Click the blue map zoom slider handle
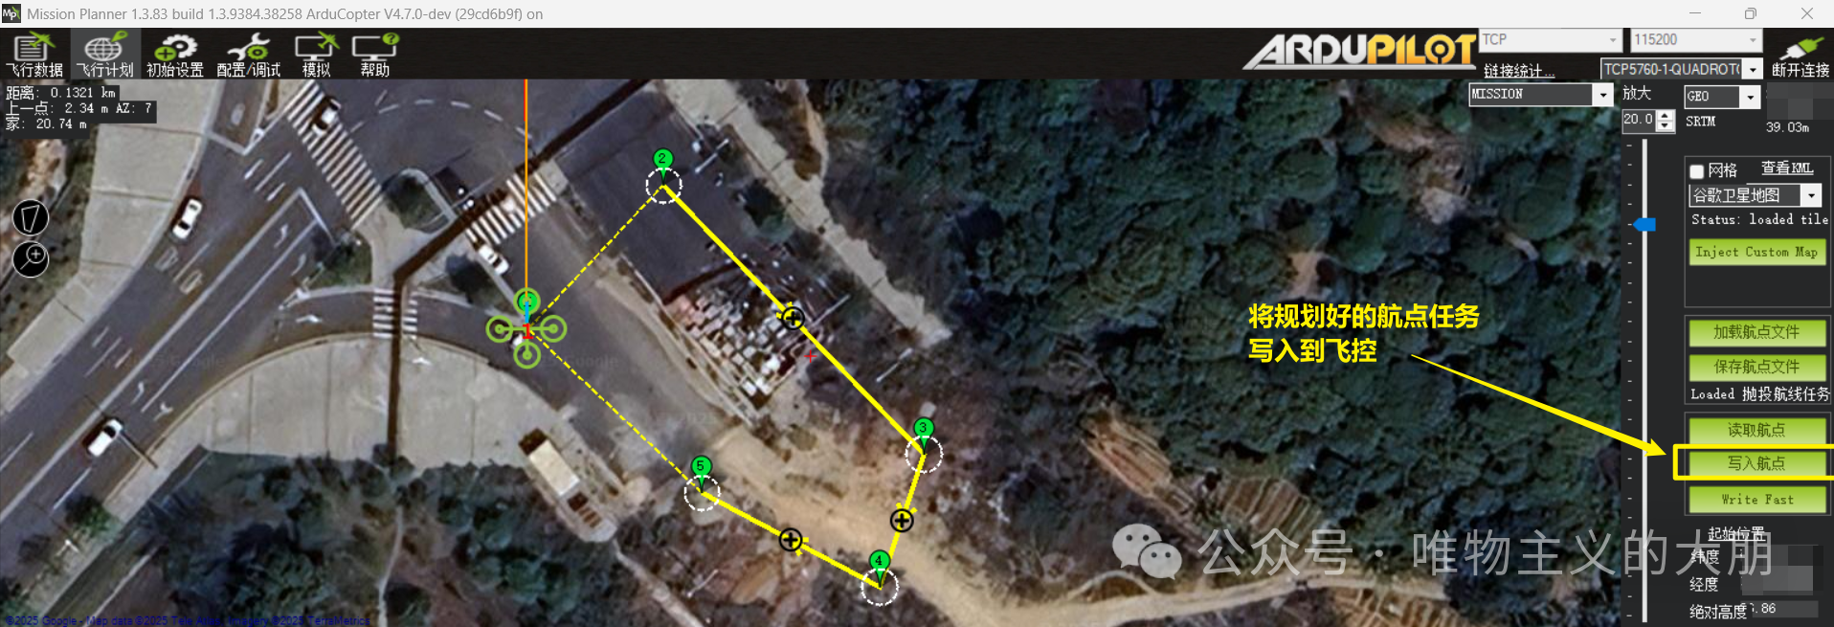The height and width of the screenshot is (627, 1834). tap(1644, 224)
